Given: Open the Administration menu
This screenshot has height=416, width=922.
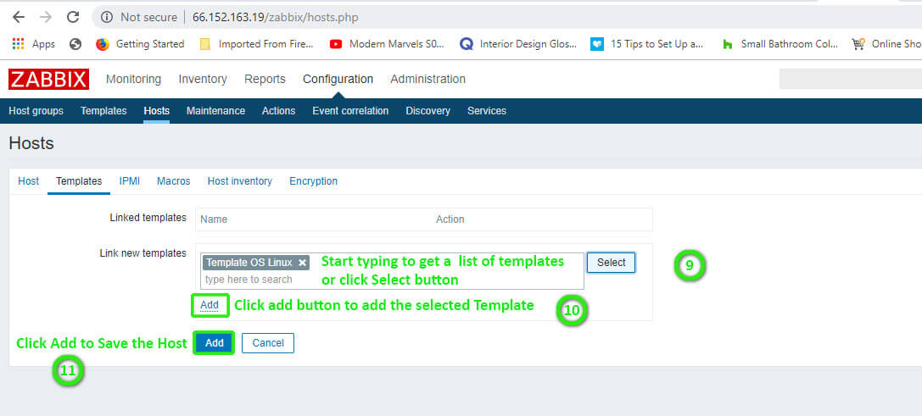Looking at the screenshot, I should point(428,79).
